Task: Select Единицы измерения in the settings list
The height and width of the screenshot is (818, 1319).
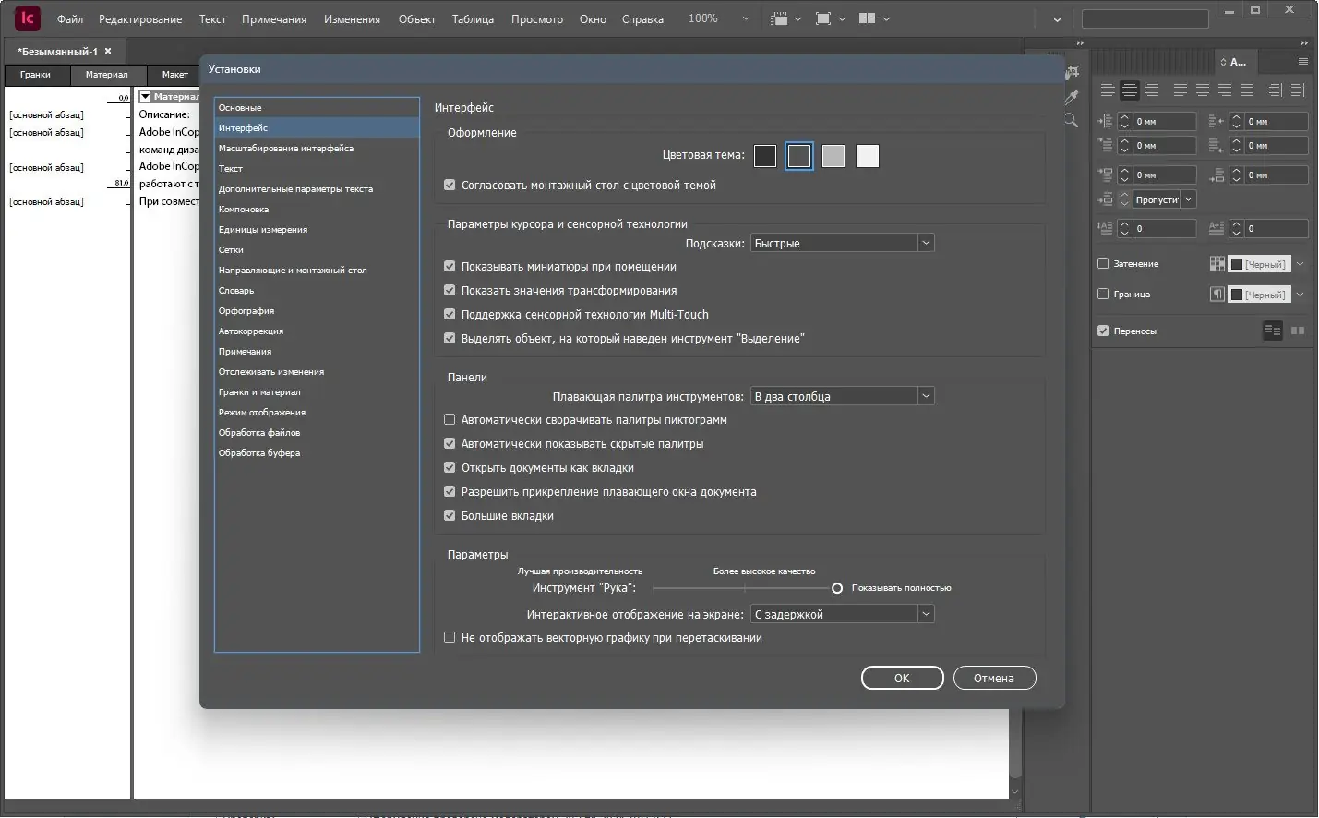Action: click(x=317, y=230)
